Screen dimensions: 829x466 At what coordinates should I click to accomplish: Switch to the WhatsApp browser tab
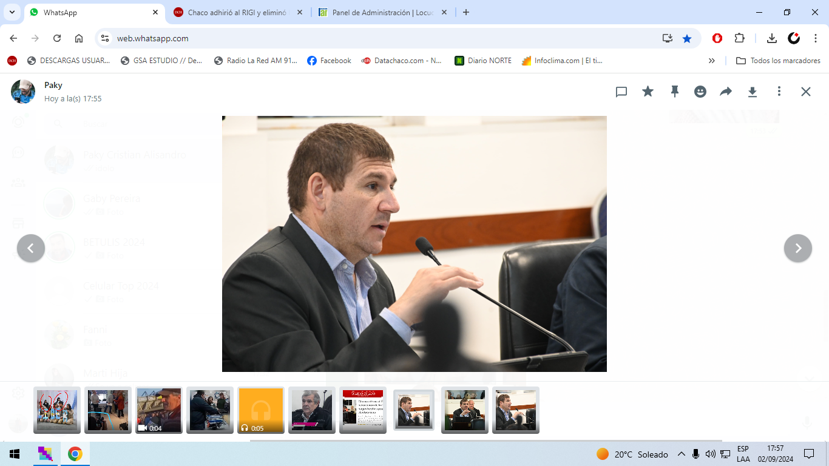point(94,12)
